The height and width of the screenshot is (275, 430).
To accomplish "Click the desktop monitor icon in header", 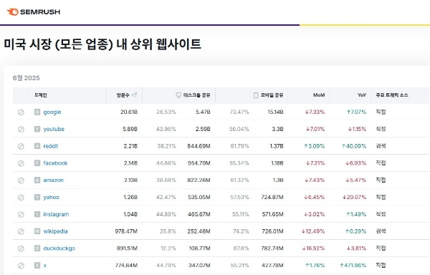I will click(x=178, y=95).
